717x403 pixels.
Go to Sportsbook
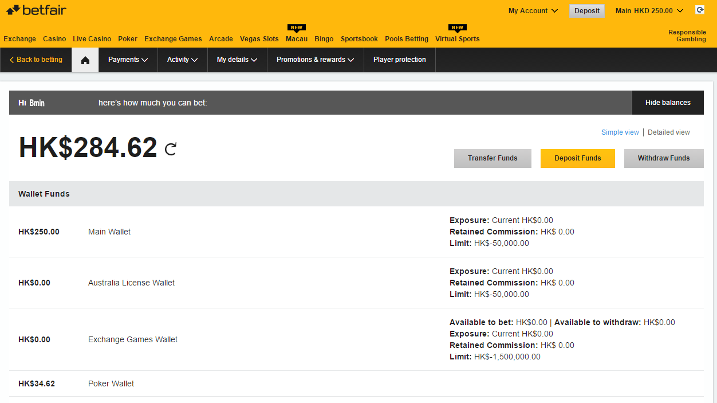(x=359, y=39)
